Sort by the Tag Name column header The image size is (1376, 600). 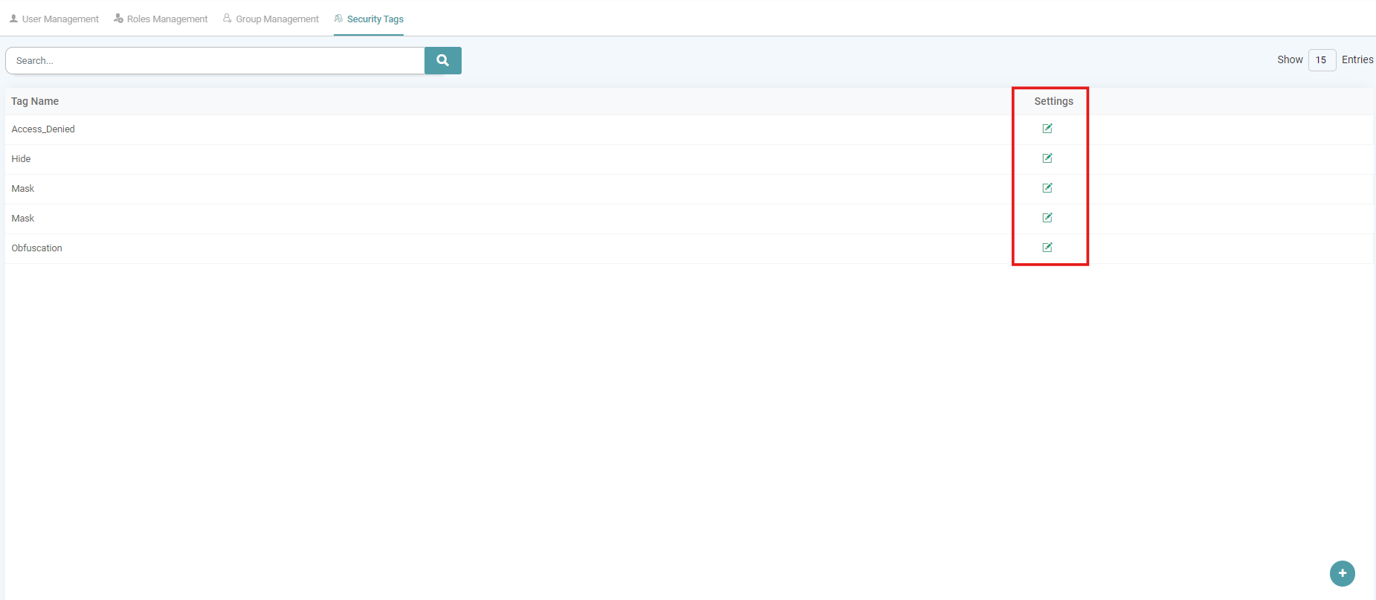tap(35, 101)
